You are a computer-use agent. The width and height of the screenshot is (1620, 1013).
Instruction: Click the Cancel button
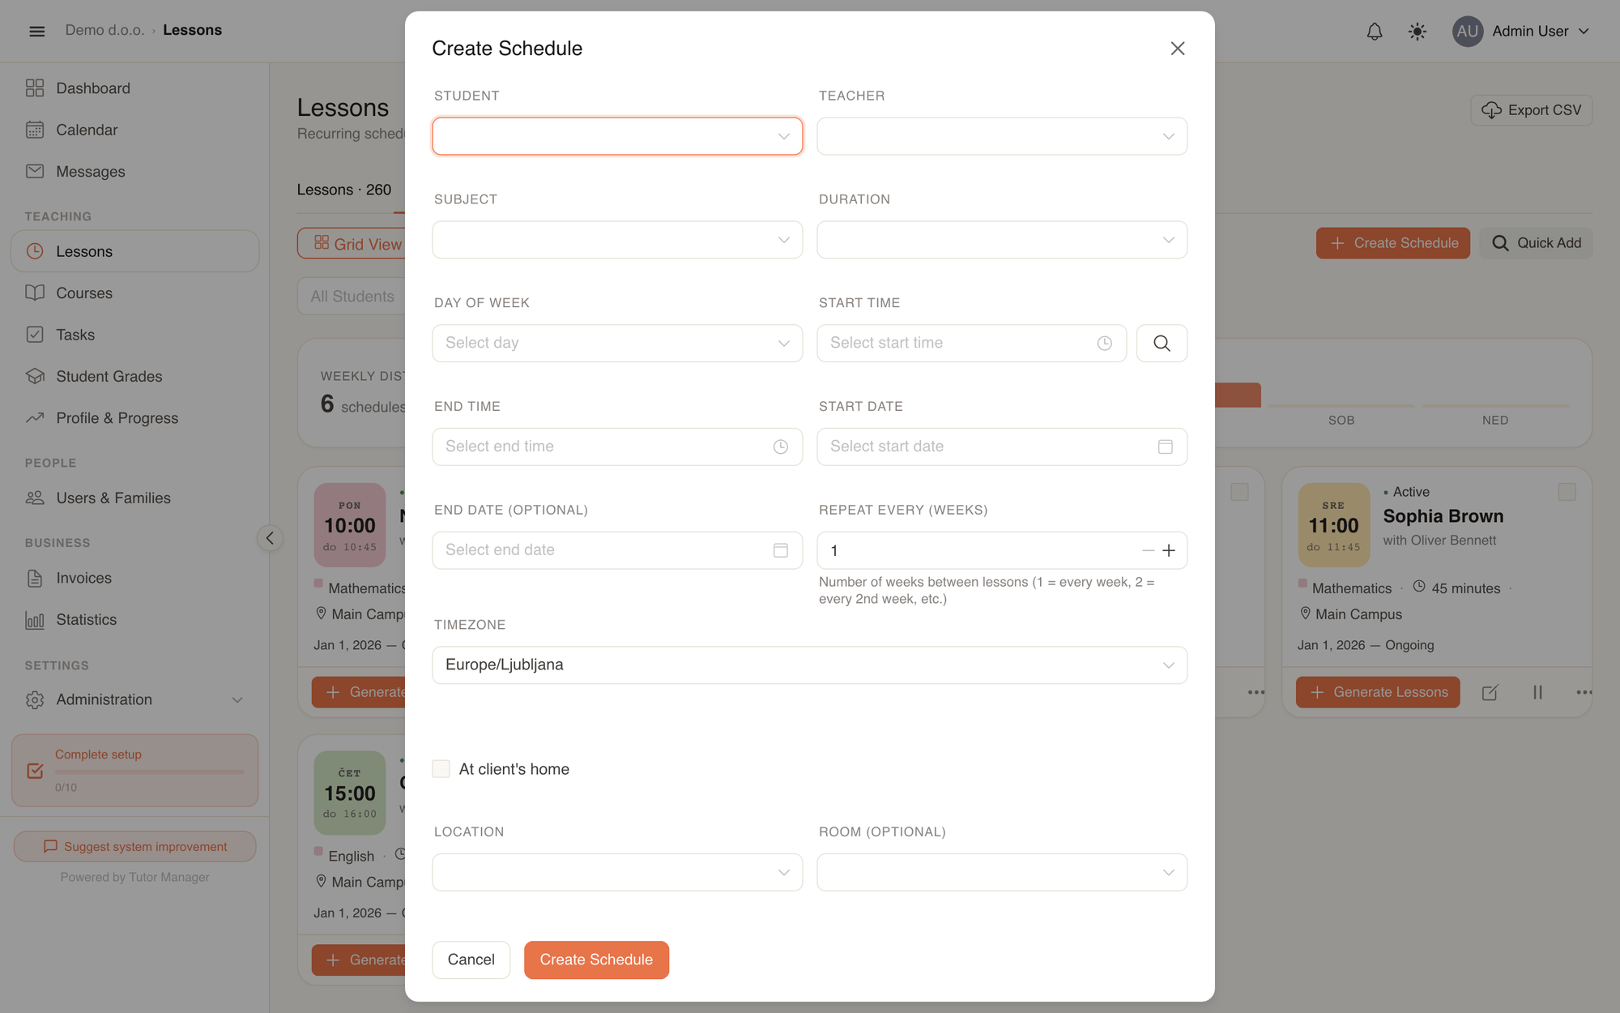coord(471,960)
